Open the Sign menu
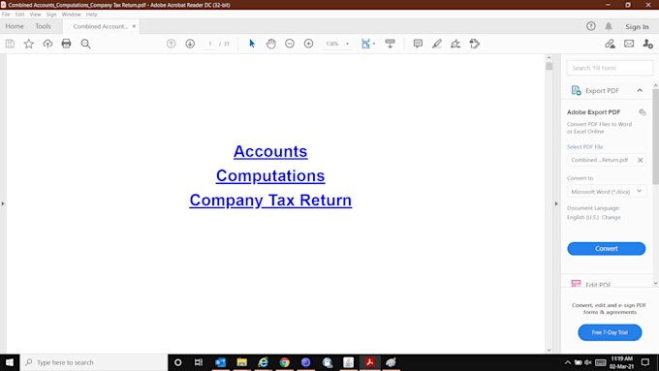659x371 pixels. pyautogui.click(x=51, y=15)
